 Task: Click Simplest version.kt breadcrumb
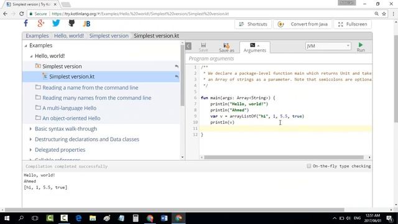(x=156, y=36)
